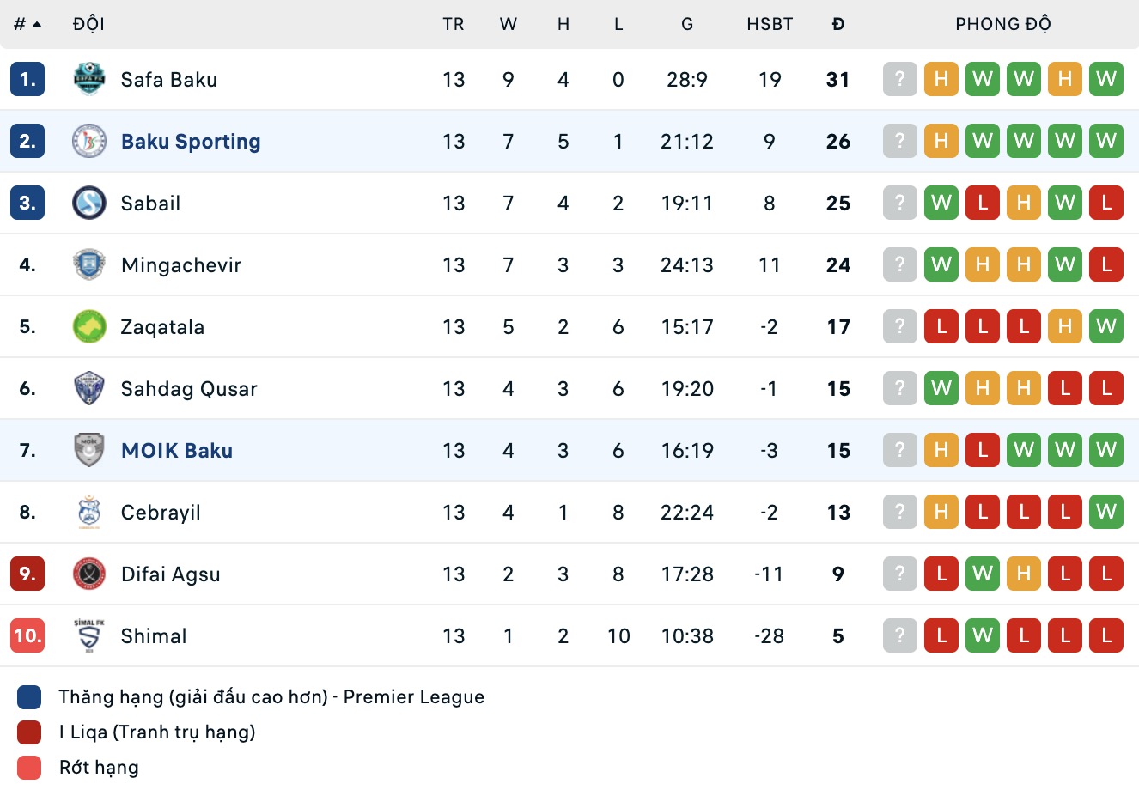Click the Shimal FK team logo

coord(89,636)
